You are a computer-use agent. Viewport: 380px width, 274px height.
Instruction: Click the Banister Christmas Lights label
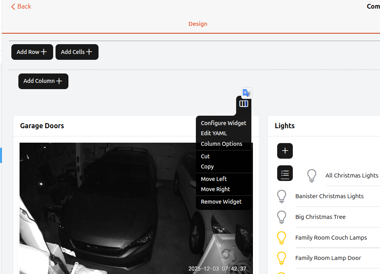pyautogui.click(x=329, y=196)
